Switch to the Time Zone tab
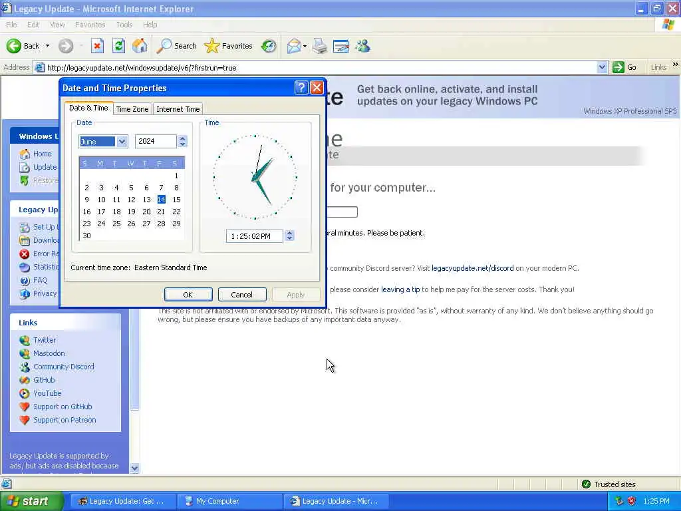The height and width of the screenshot is (511, 681). [x=132, y=109]
